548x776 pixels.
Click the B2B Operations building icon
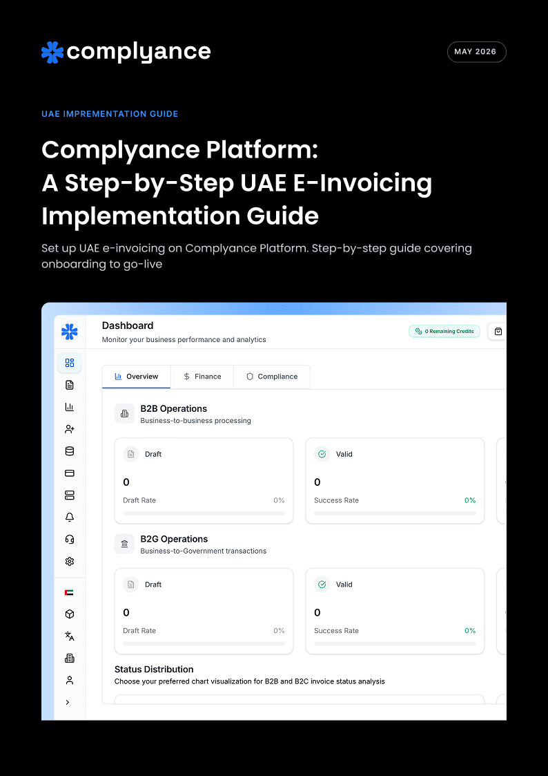(x=124, y=413)
